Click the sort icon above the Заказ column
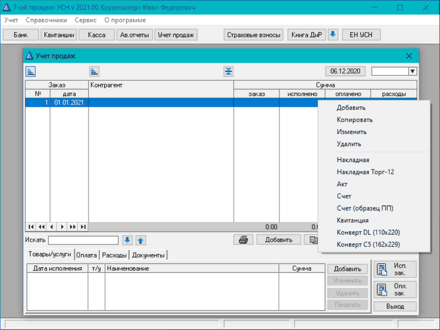The width and height of the screenshot is (440, 330). coord(31,71)
